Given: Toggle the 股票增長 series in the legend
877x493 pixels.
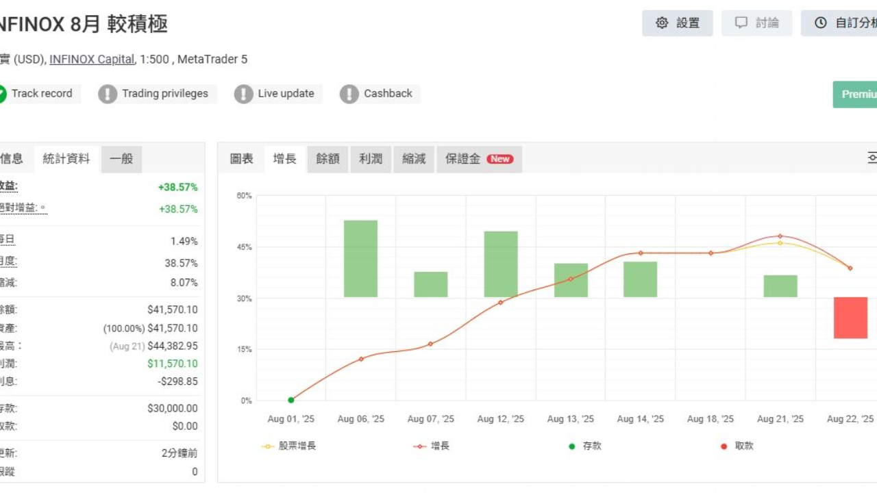Looking at the screenshot, I should pyautogui.click(x=288, y=446).
